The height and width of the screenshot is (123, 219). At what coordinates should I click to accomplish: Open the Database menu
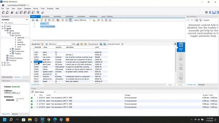(x=27, y=9)
